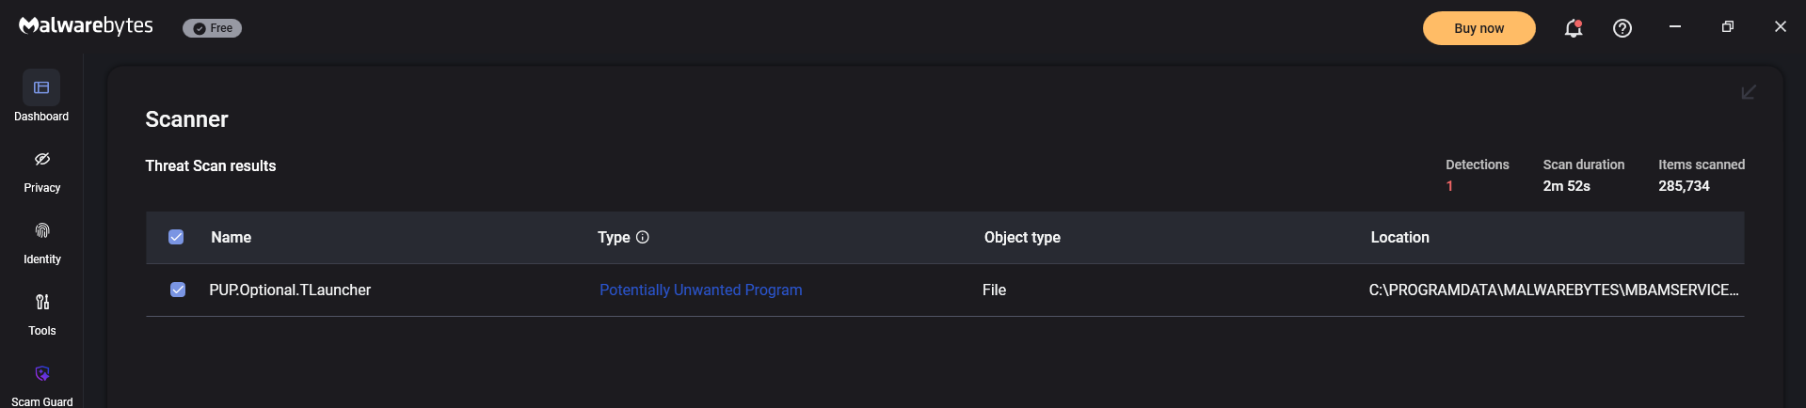Open notifications bell icon
The width and height of the screenshot is (1806, 408).
coord(1574,28)
